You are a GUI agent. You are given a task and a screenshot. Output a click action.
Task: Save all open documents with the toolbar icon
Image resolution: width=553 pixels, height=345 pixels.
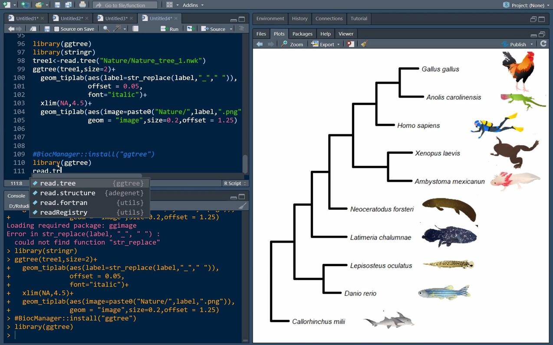(68, 5)
